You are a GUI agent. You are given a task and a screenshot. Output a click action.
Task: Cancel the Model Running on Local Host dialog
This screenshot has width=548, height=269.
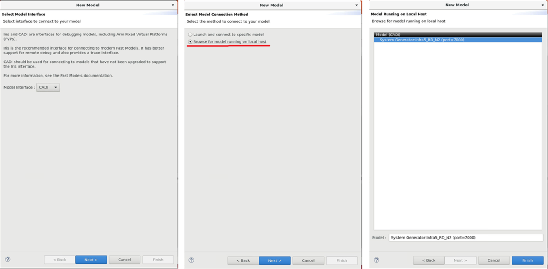[x=494, y=260]
